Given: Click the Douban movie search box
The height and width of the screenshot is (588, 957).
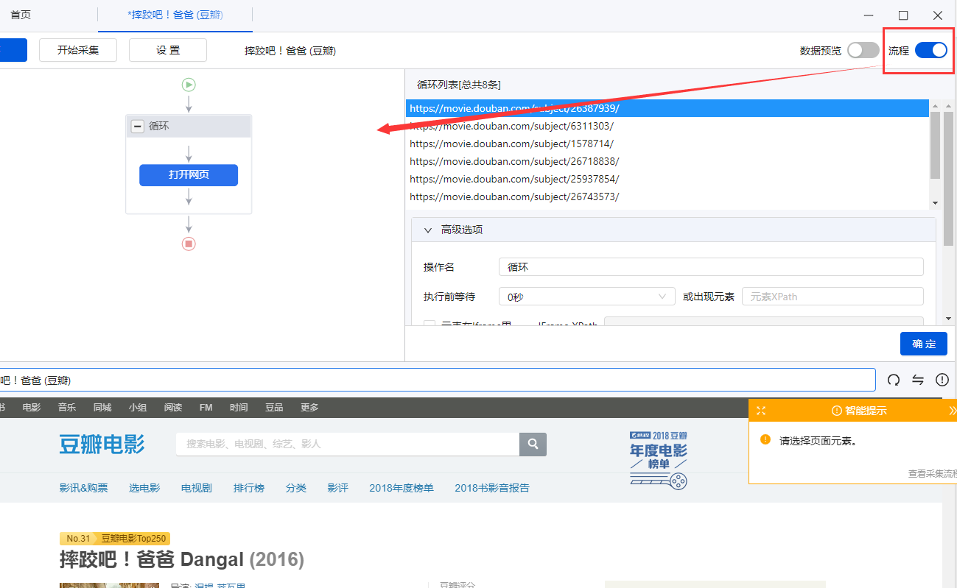Looking at the screenshot, I should tap(348, 444).
